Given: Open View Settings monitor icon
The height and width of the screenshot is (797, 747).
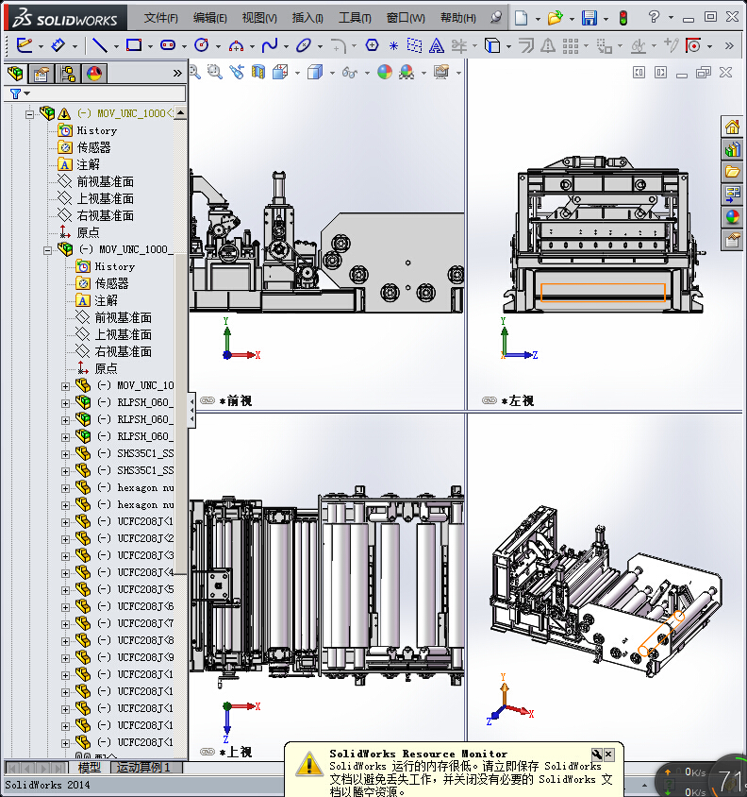Looking at the screenshot, I should [x=441, y=72].
